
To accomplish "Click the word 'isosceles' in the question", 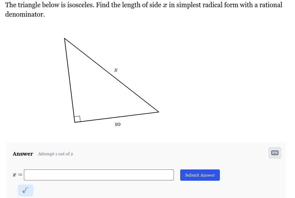I will (x=80, y=5).
